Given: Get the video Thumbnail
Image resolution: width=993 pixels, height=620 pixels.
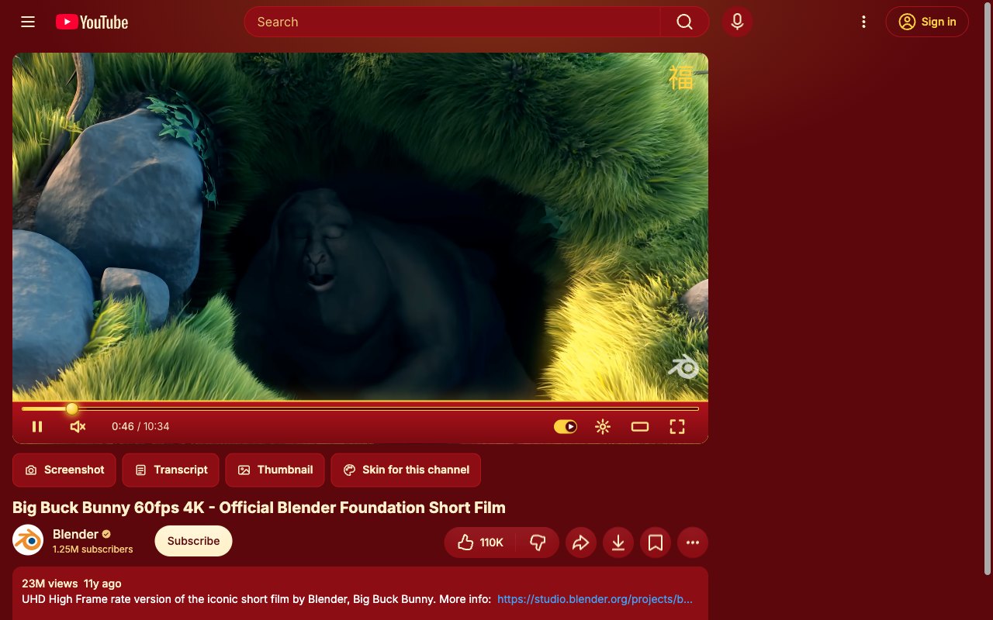Looking at the screenshot, I should [275, 470].
